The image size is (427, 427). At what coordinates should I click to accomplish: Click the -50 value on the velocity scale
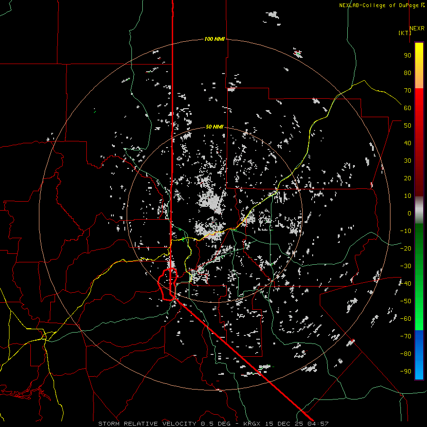[406, 301]
